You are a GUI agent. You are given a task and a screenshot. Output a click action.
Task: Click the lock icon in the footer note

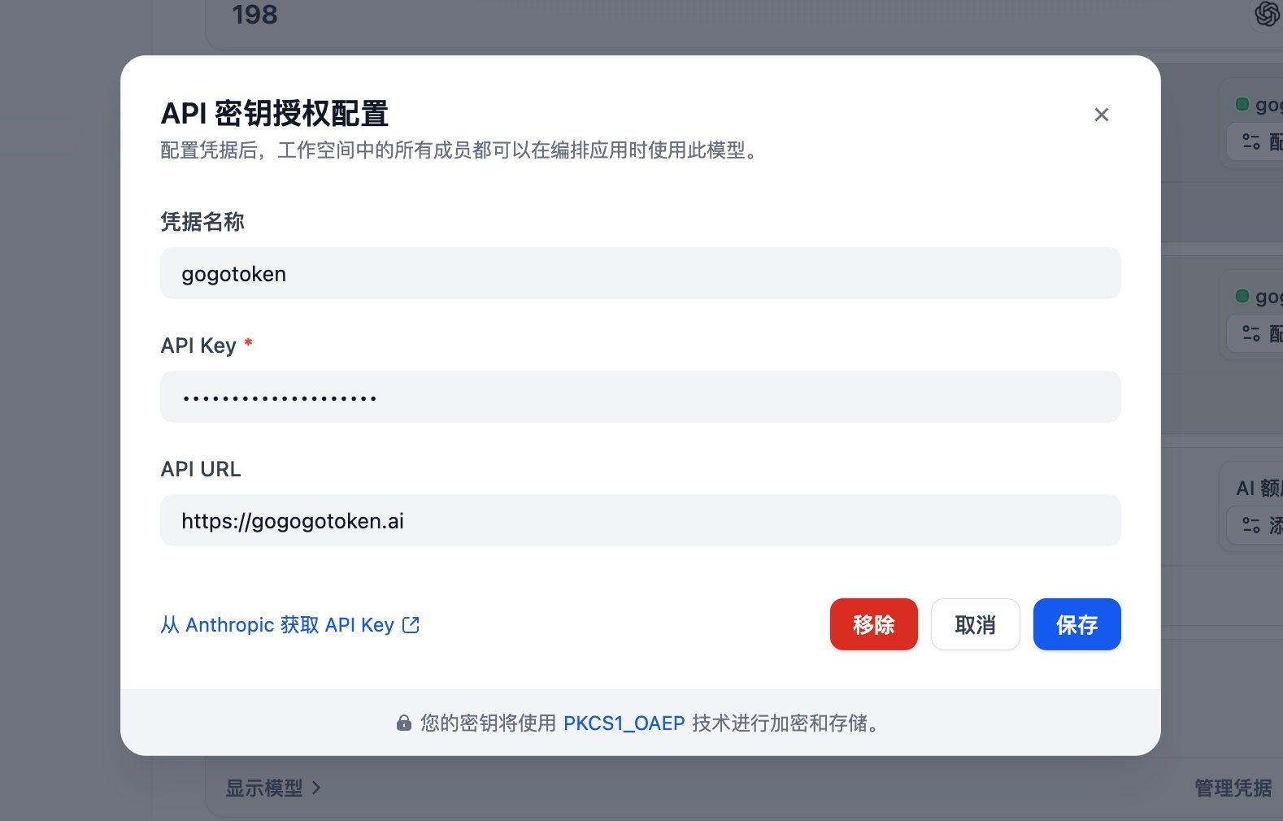pos(403,723)
